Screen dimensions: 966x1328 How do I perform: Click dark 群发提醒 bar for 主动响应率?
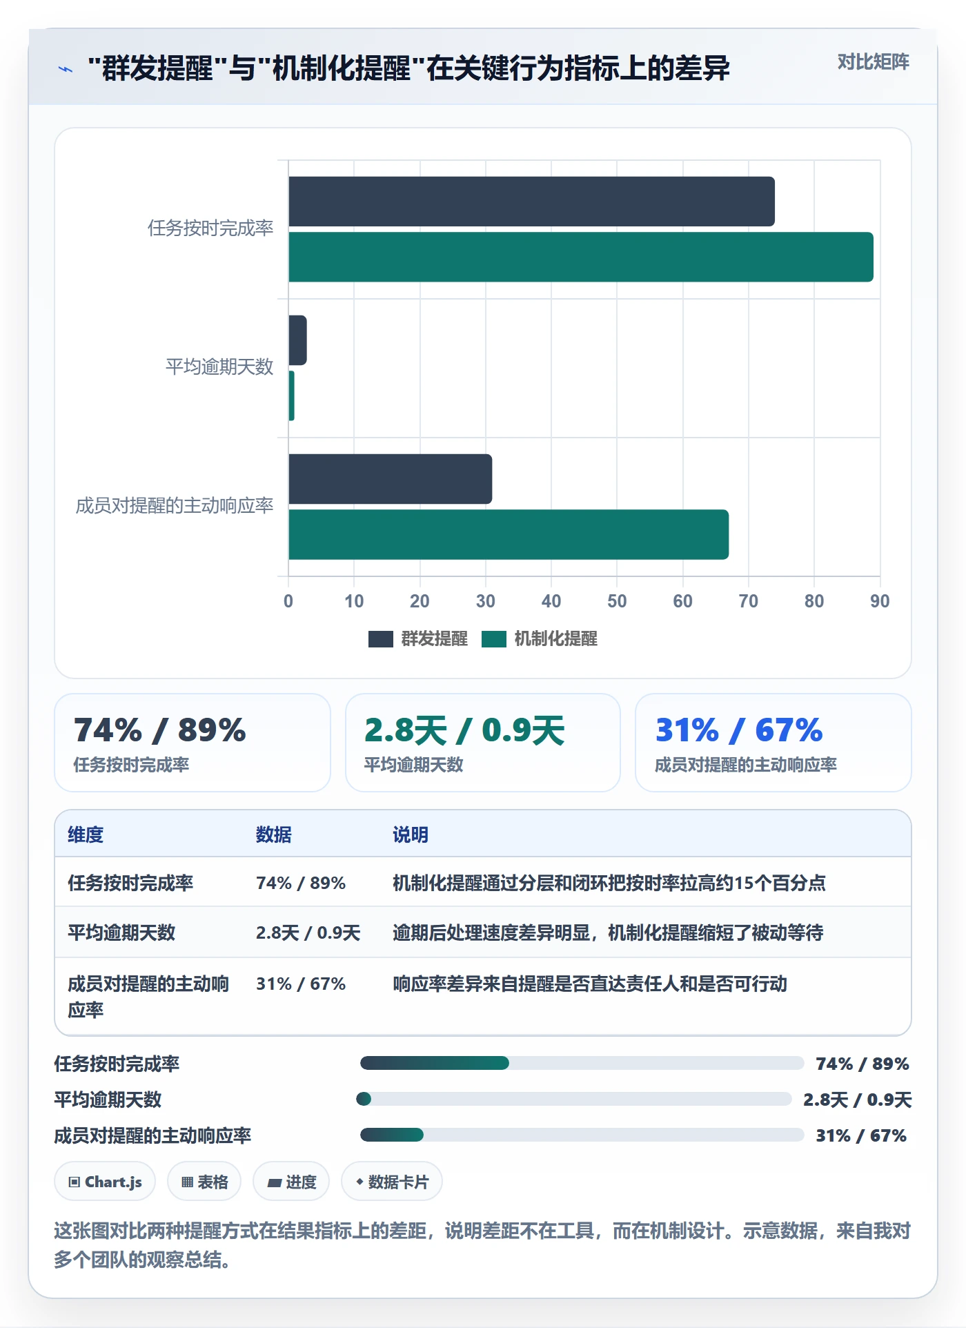[390, 479]
